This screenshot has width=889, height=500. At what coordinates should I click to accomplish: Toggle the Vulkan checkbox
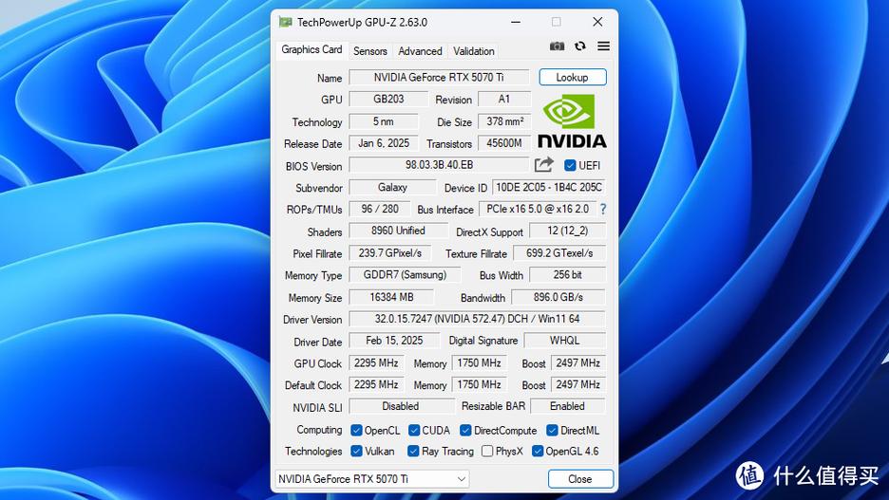click(x=356, y=452)
